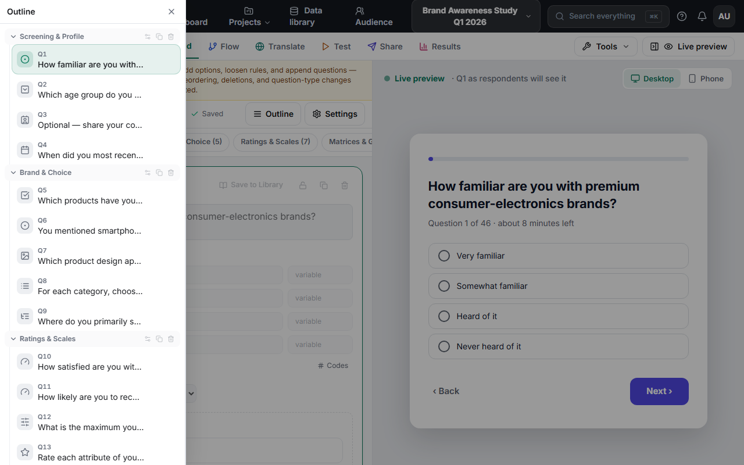This screenshot has width=744, height=465.
Task: Collapse the Brand & Choice section
Action: [13, 173]
